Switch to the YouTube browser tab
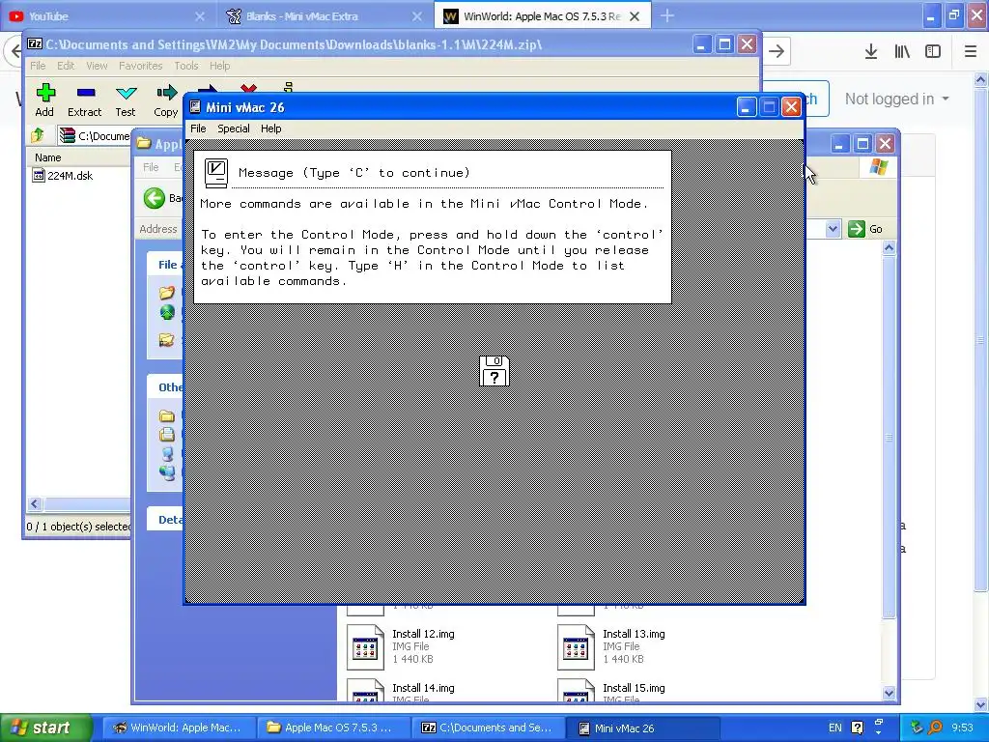The height and width of the screenshot is (742, 989). click(107, 16)
